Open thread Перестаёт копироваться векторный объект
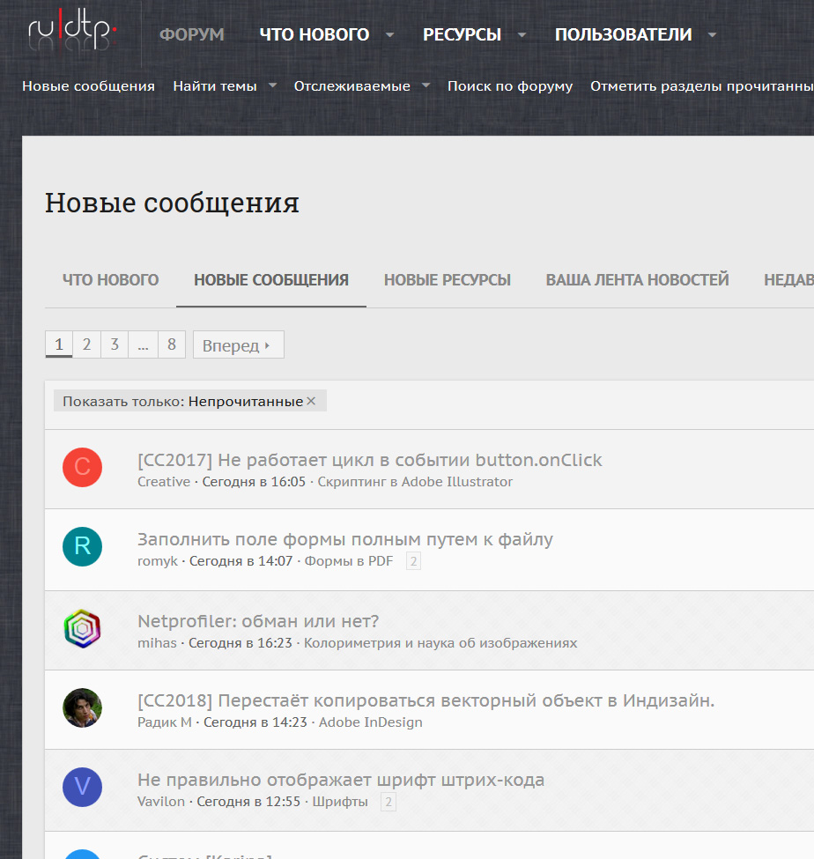This screenshot has width=814, height=859. tap(425, 700)
